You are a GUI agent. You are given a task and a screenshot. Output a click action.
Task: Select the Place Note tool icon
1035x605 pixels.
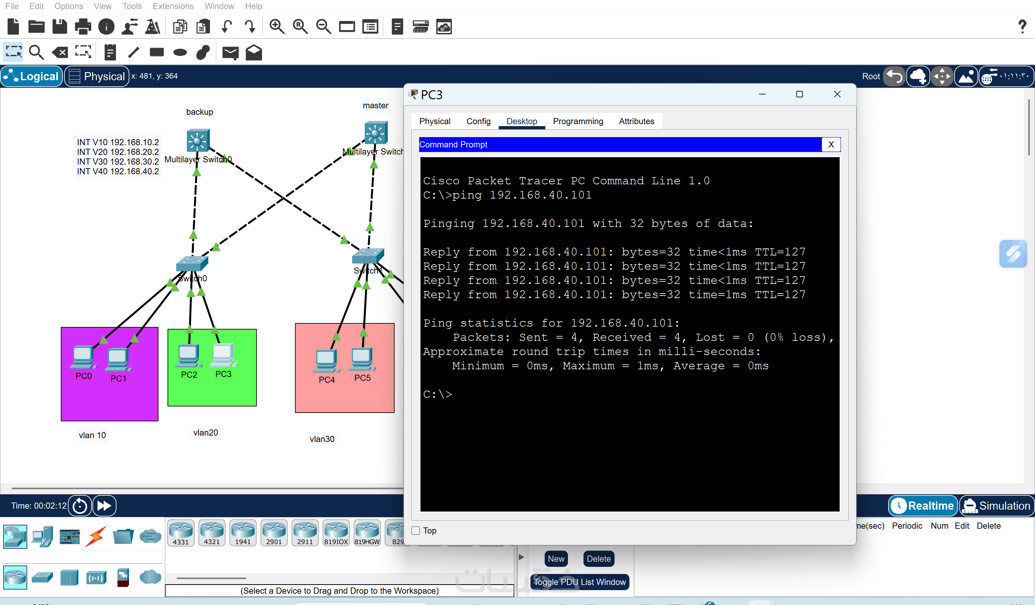110,53
